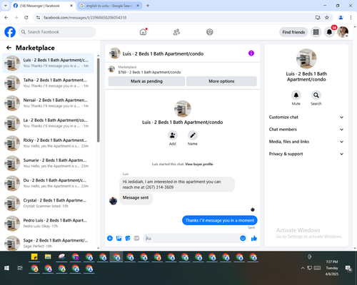Choose a GIF icon in composer
357x285 pixels.
click(x=136, y=238)
